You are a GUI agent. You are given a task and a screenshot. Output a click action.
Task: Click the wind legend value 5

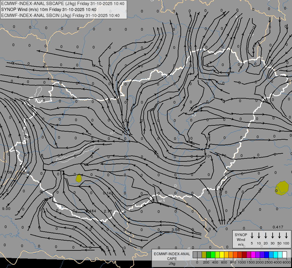tap(252, 243)
